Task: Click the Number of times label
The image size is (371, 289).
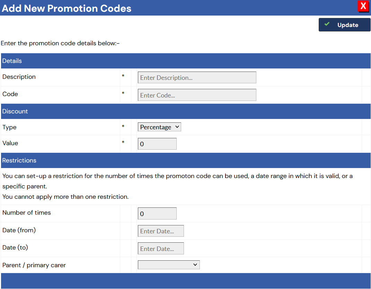Action: pos(27,213)
